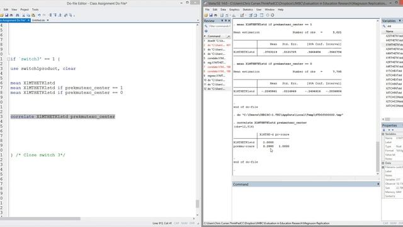Go to previous bookmark icon
403x227 pixels.
pos(55,15)
